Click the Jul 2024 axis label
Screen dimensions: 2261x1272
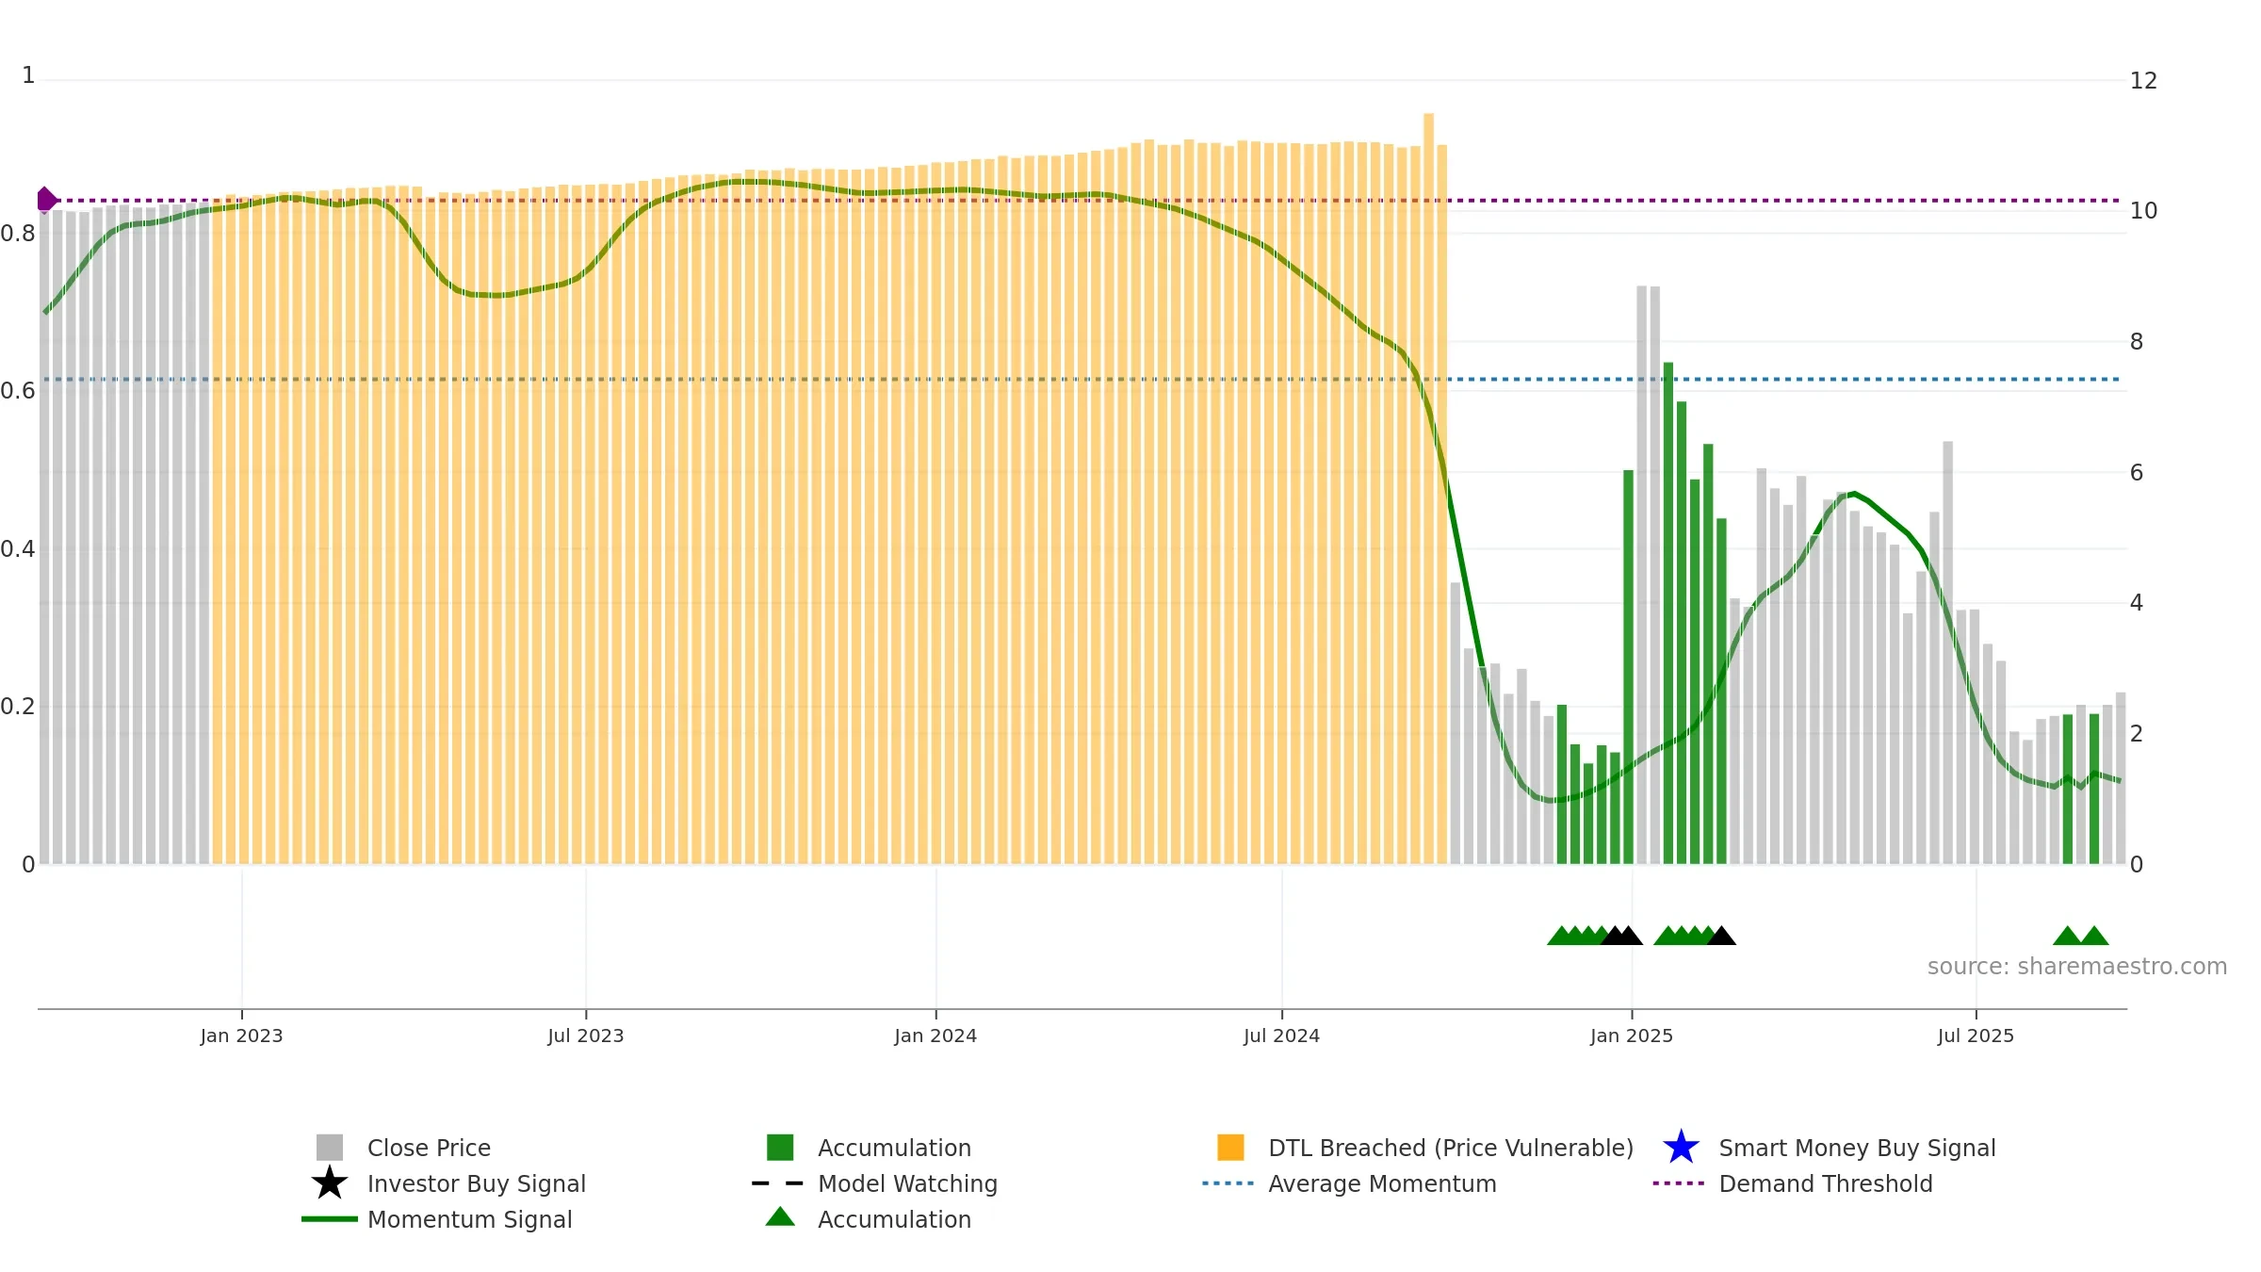click(1281, 1036)
